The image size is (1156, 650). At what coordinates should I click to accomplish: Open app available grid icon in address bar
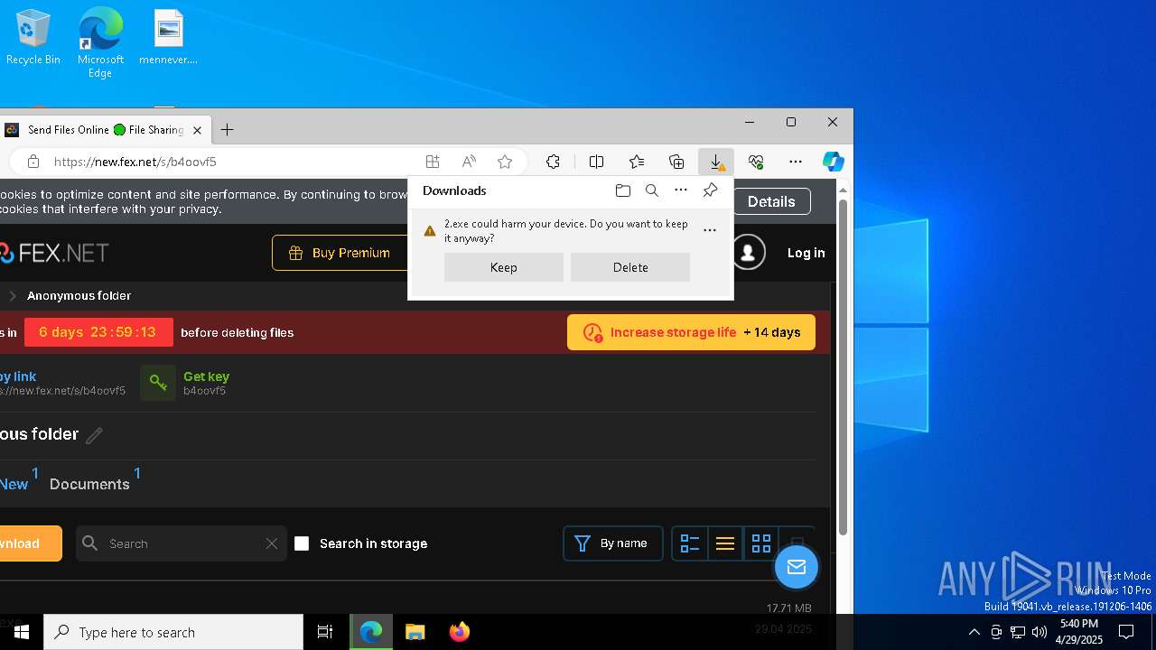coord(433,162)
